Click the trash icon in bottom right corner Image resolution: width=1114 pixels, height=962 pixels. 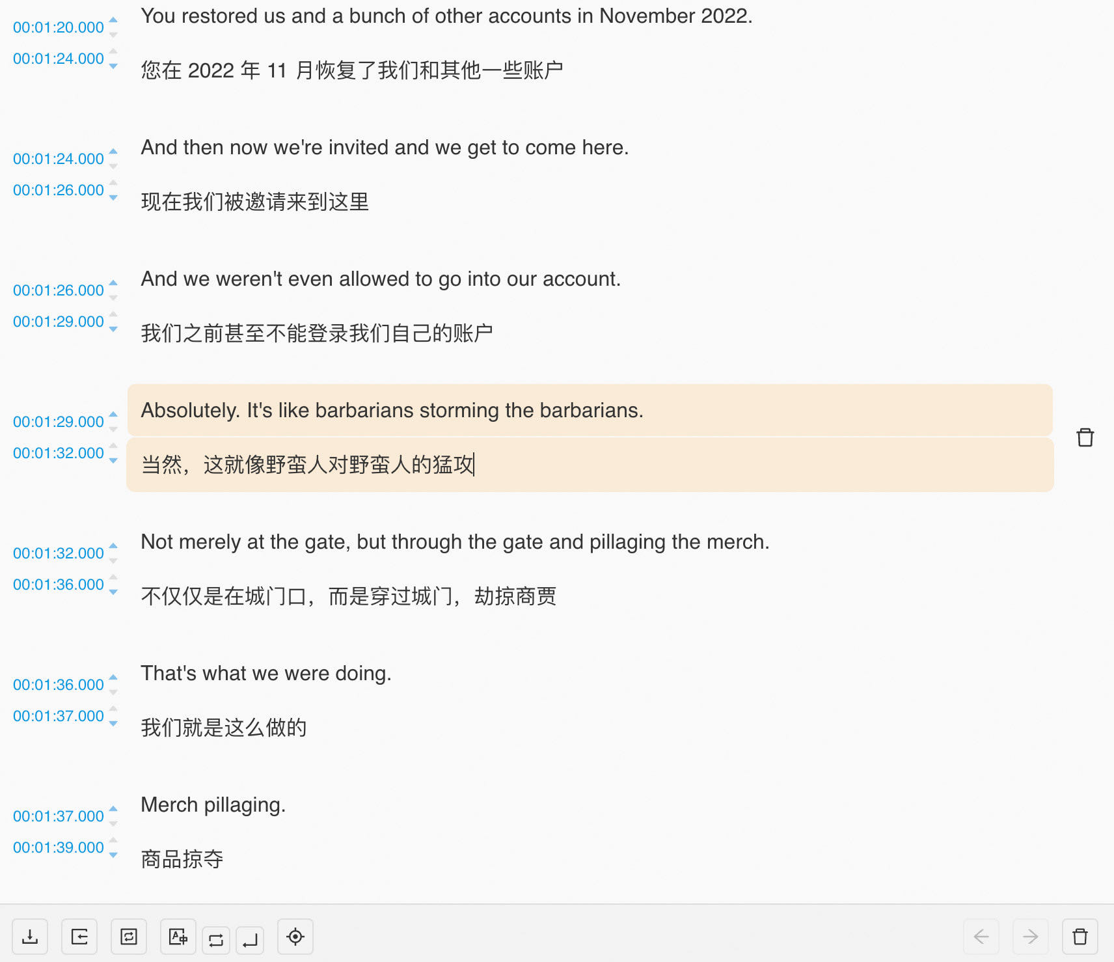[x=1078, y=937]
